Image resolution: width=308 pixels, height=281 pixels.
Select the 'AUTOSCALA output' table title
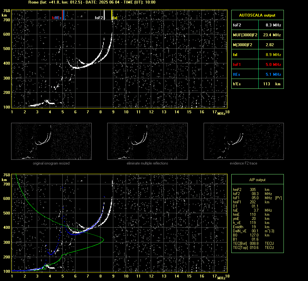point(257,15)
